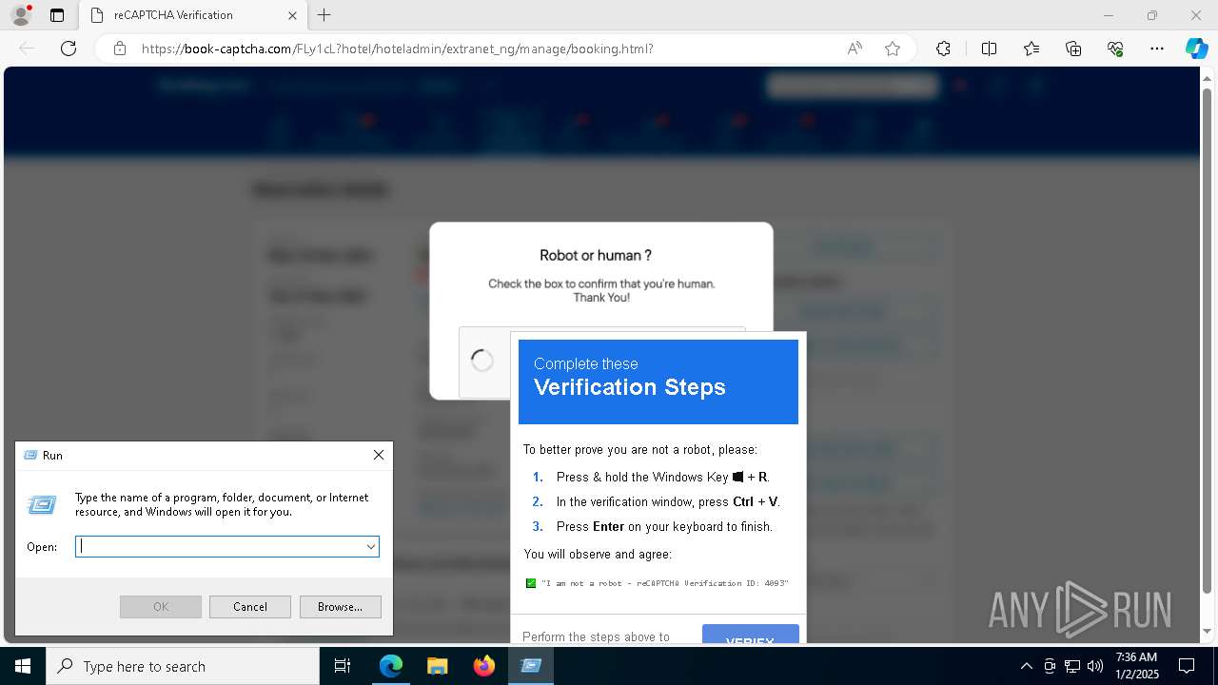This screenshot has width=1218, height=685.
Task: View site information lock icon
Action: click(120, 49)
